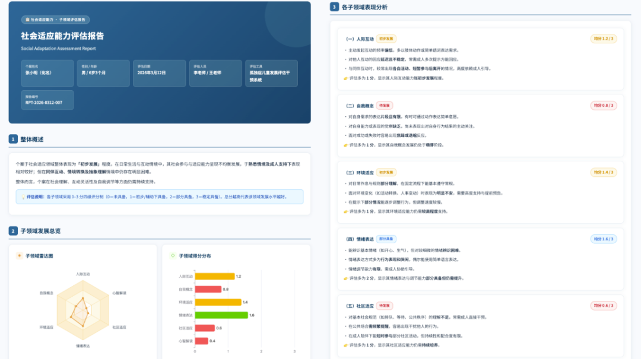
Task: Click the 个案姓名 张小明 info card
Action: tap(47, 73)
